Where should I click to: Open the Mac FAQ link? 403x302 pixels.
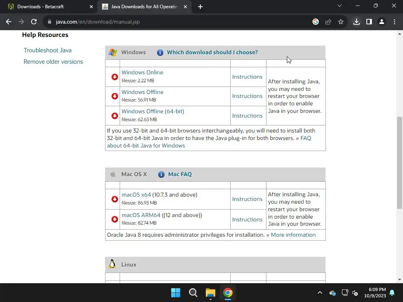coord(180,174)
